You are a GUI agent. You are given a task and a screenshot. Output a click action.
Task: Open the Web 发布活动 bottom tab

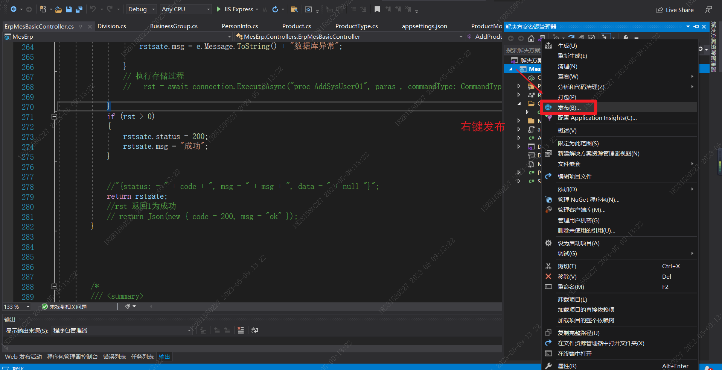click(x=23, y=357)
